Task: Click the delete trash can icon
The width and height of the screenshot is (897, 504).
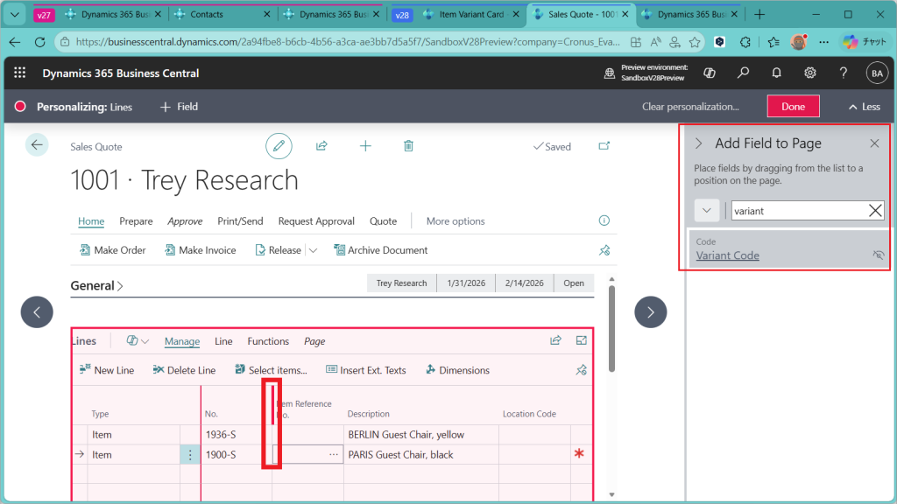Action: (x=408, y=146)
